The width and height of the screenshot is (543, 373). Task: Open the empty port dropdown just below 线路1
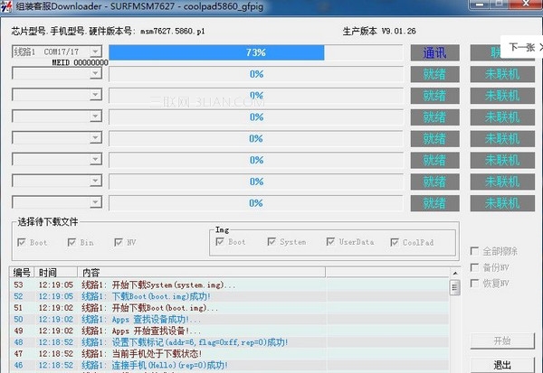click(96, 73)
